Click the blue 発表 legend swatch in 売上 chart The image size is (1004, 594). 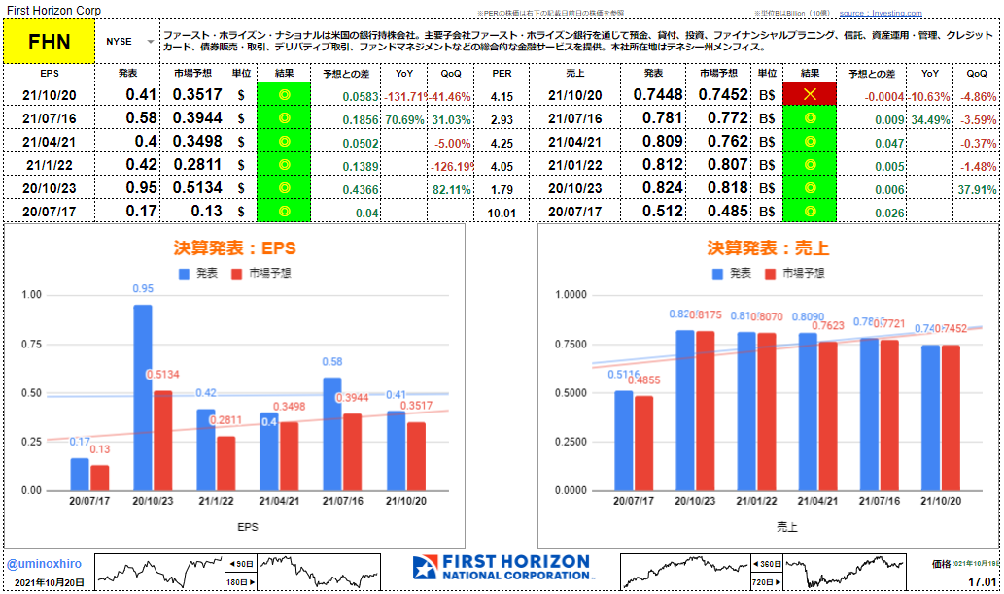pyautogui.click(x=718, y=274)
